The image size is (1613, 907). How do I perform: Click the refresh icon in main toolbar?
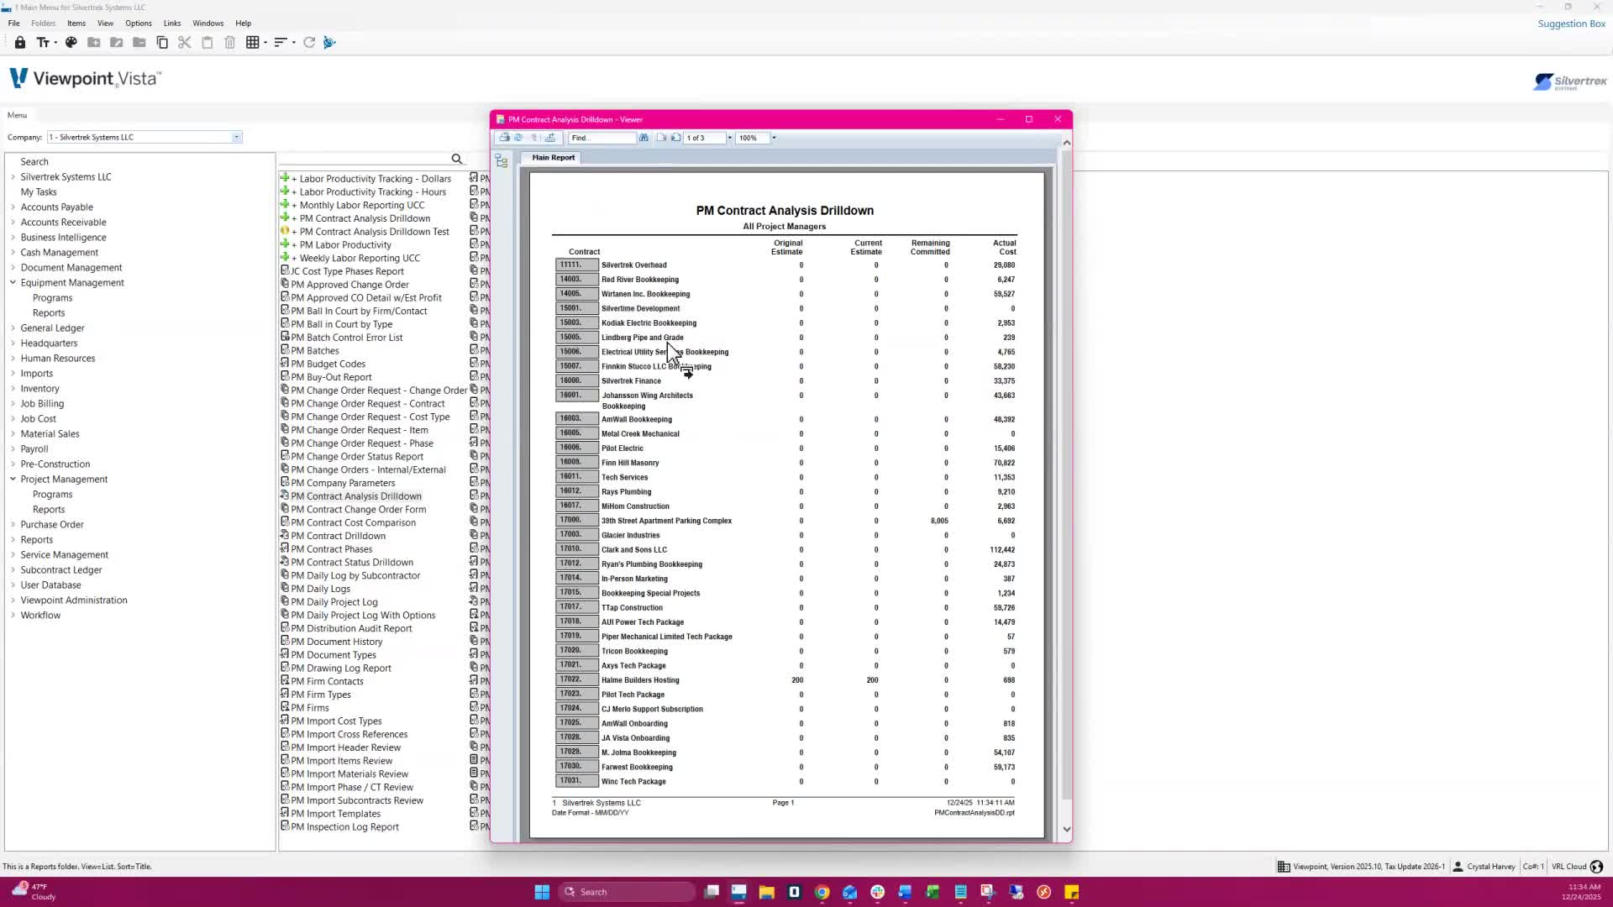point(309,42)
